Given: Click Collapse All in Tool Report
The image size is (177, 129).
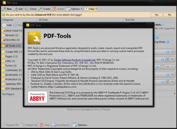Looking at the screenshot, I should coord(28,125).
